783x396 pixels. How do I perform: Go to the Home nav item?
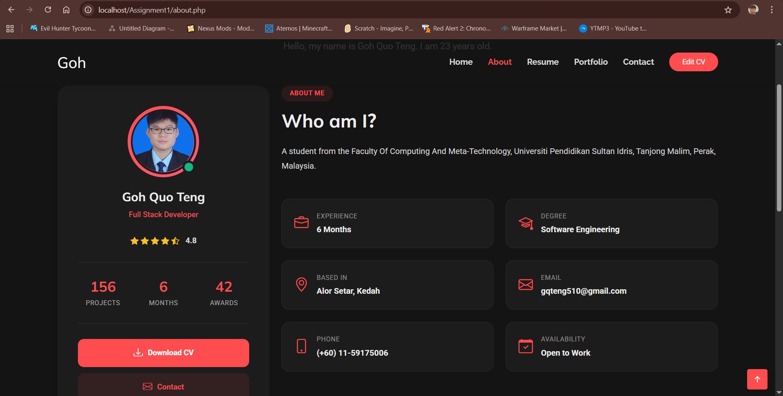[x=461, y=62]
